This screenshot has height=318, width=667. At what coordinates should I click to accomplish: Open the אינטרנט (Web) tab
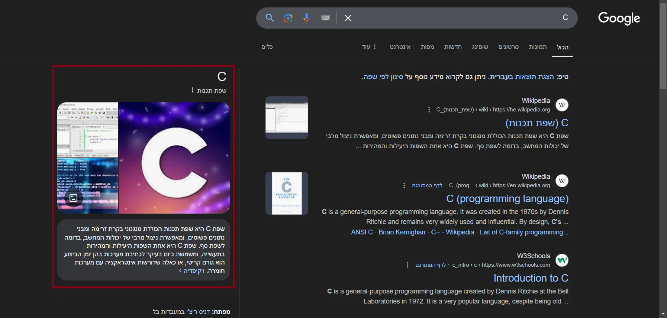click(x=400, y=47)
